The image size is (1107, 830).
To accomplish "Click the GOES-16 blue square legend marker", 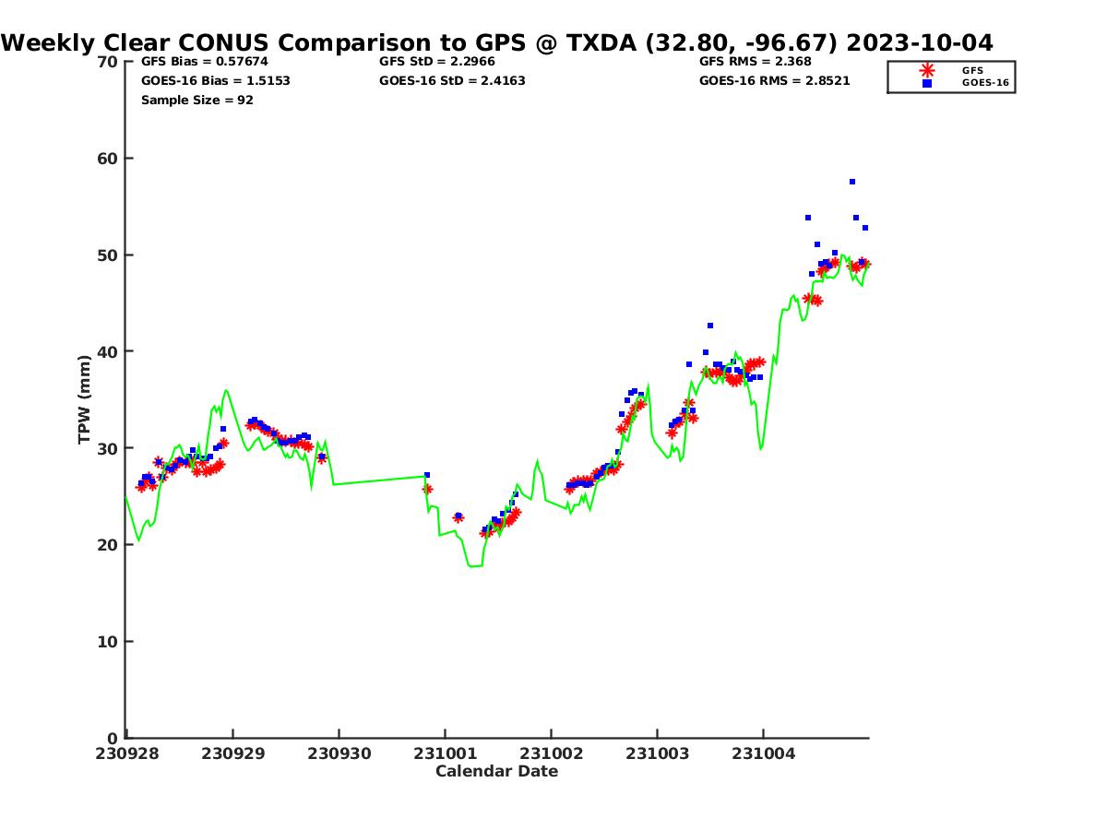I will tap(927, 83).
